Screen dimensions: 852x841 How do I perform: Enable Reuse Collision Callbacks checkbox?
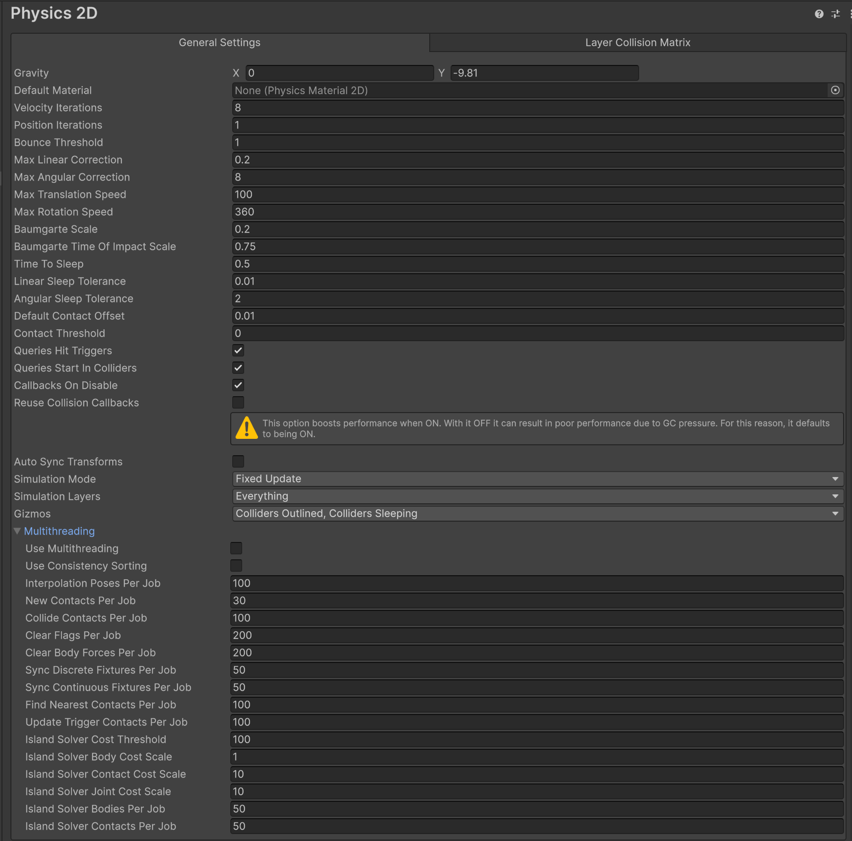(x=238, y=403)
